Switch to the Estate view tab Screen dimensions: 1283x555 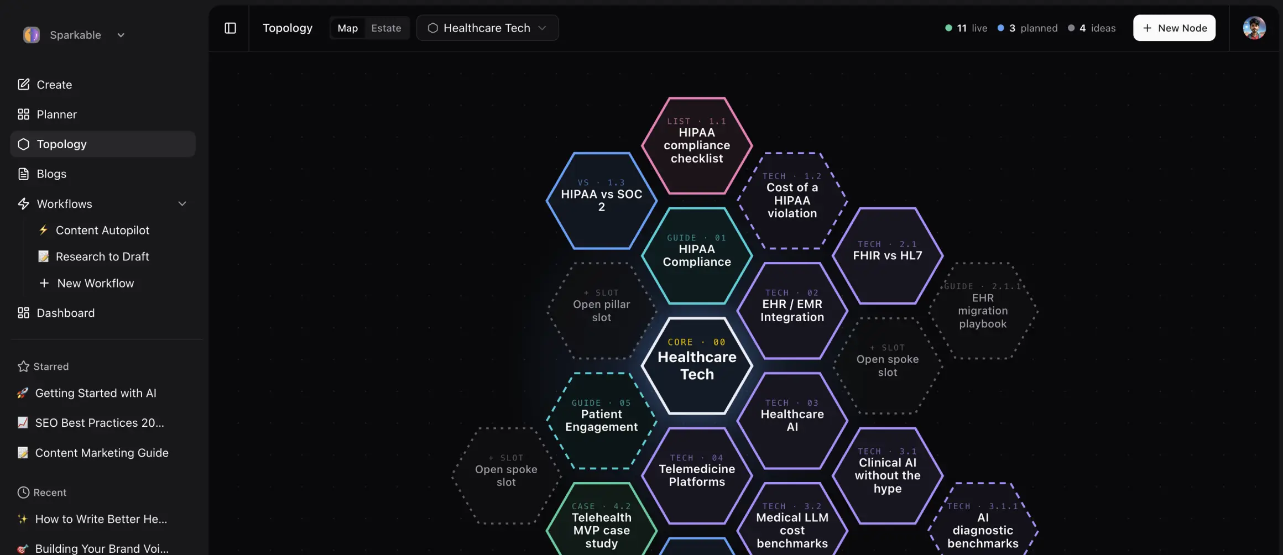tap(386, 28)
